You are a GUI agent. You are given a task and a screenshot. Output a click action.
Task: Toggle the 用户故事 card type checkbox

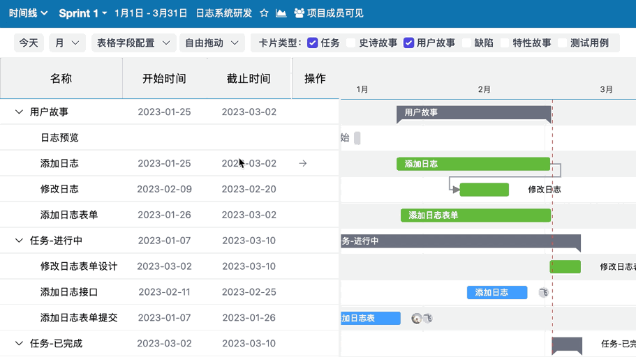pyautogui.click(x=408, y=43)
